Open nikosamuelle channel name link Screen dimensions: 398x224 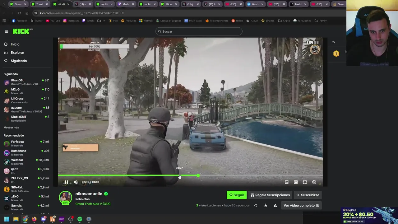89,194
